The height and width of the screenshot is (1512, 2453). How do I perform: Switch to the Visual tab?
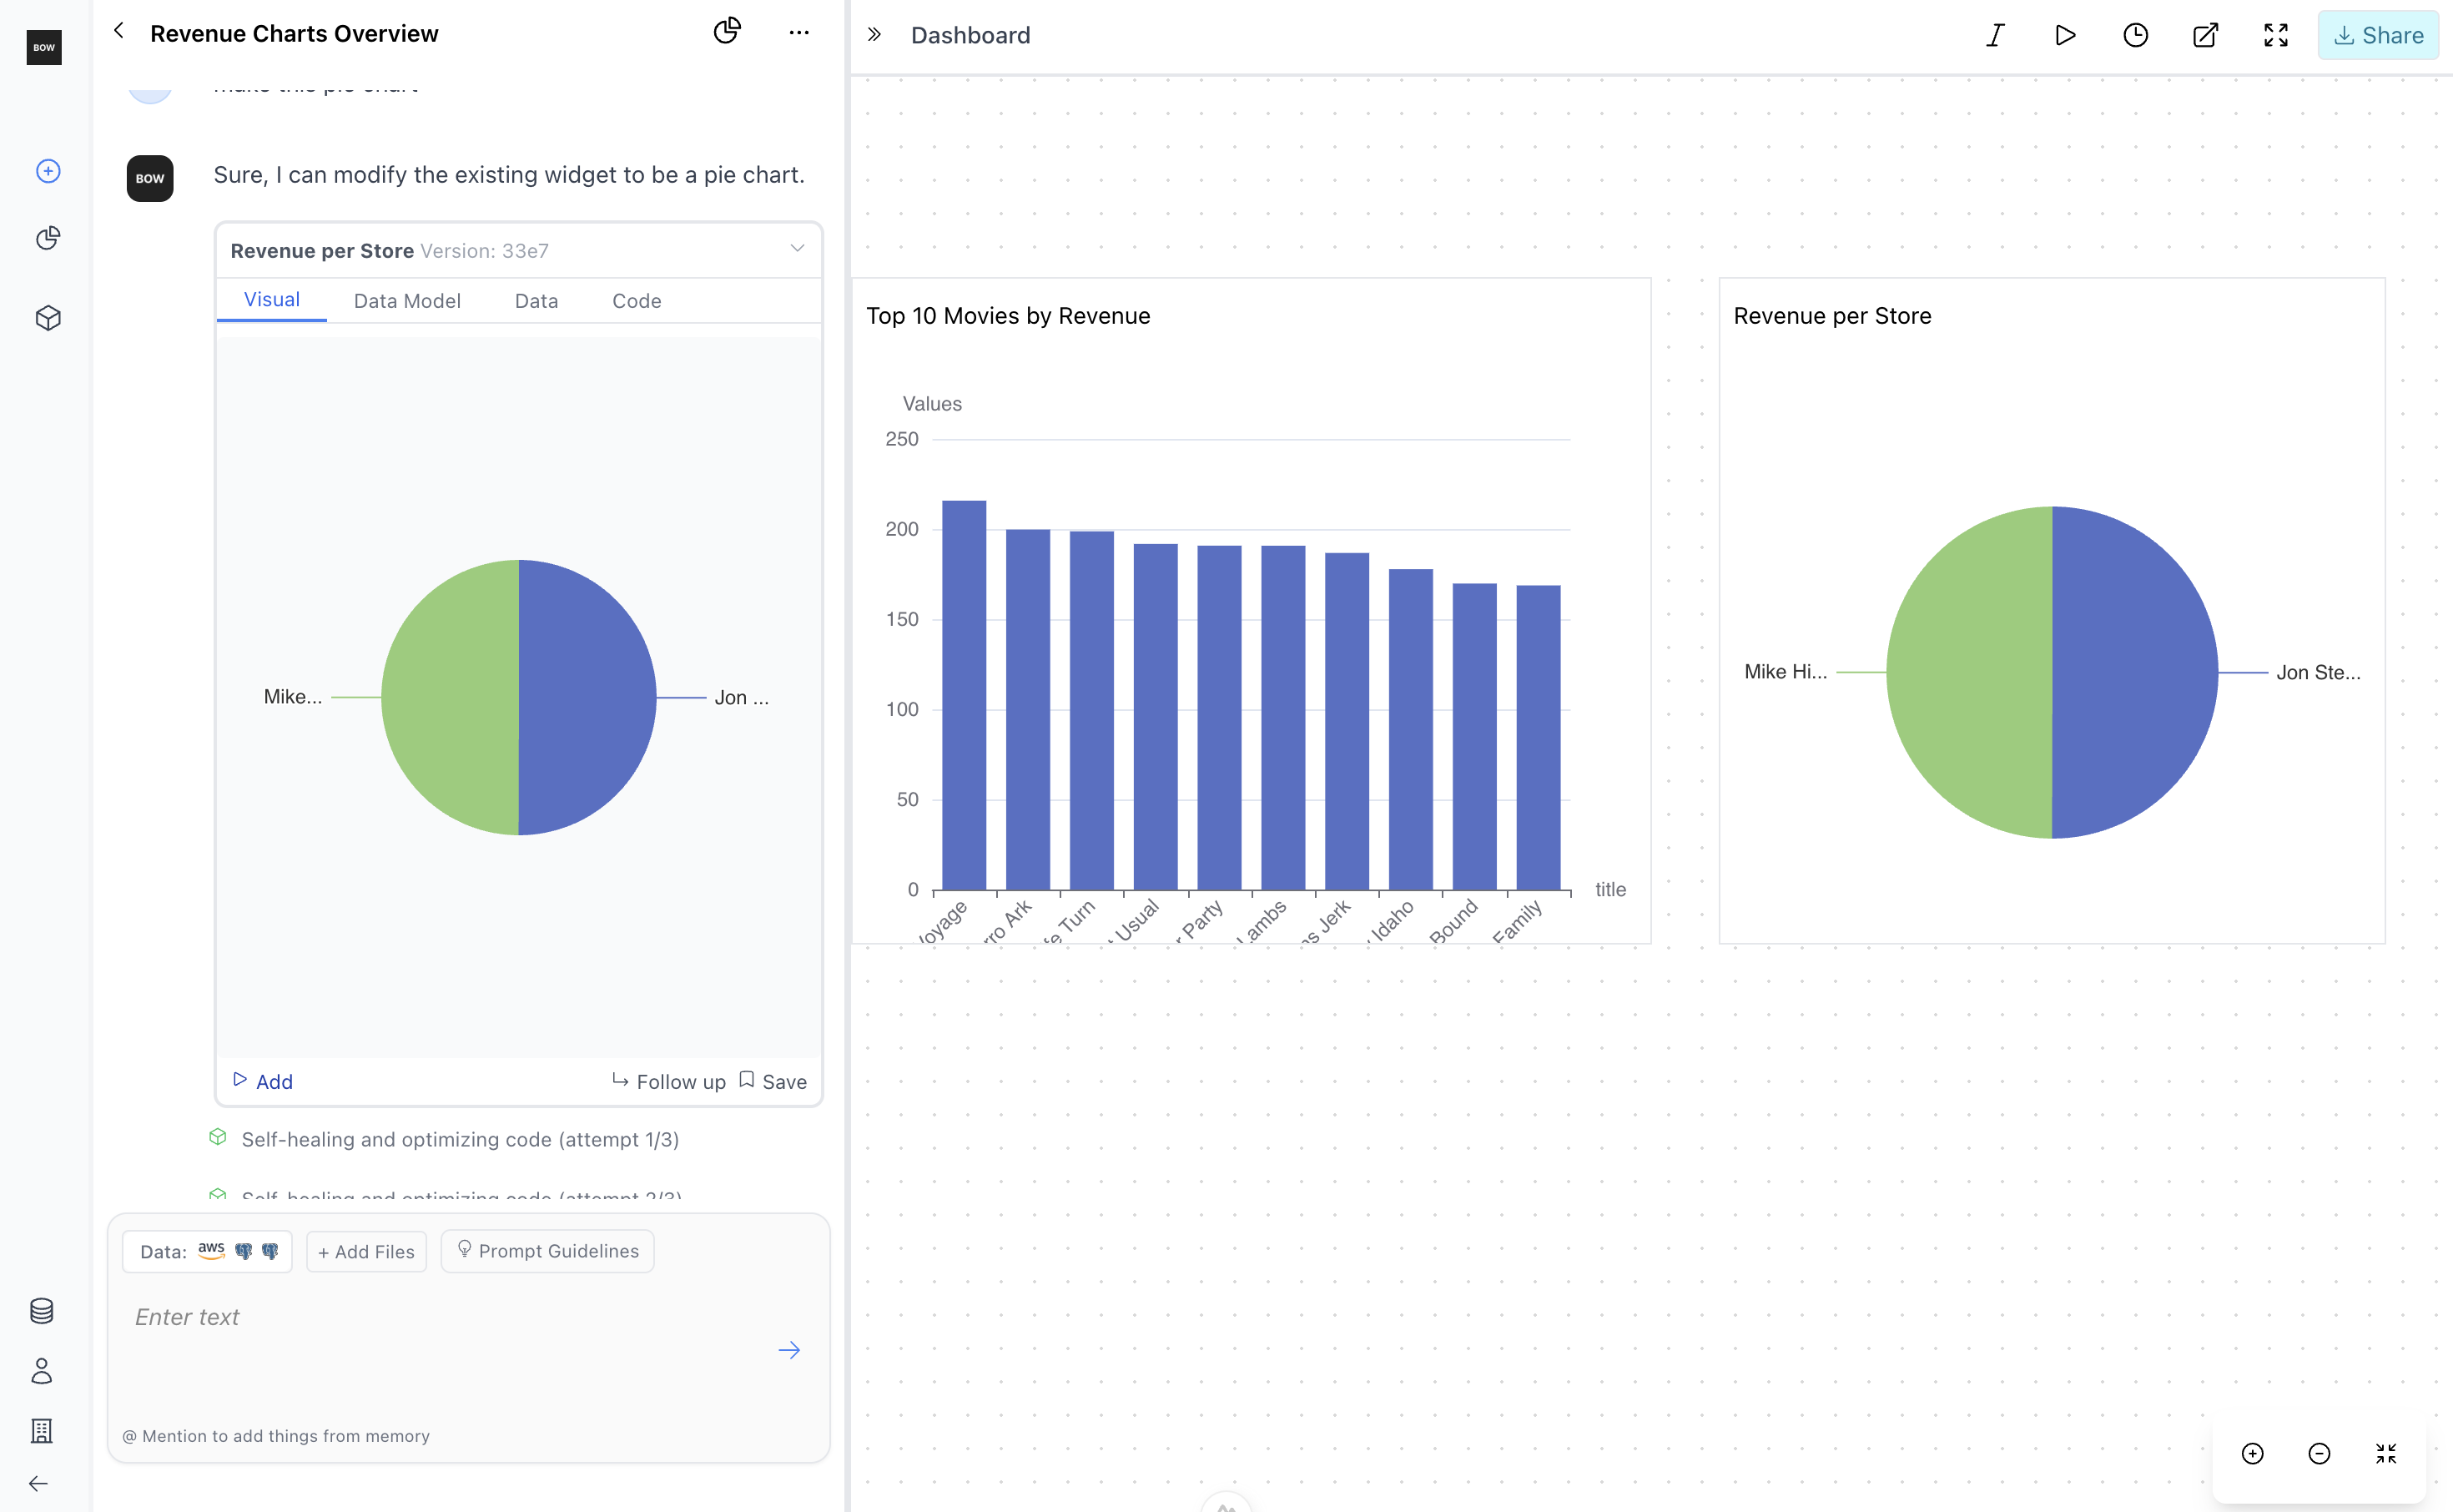(x=272, y=300)
